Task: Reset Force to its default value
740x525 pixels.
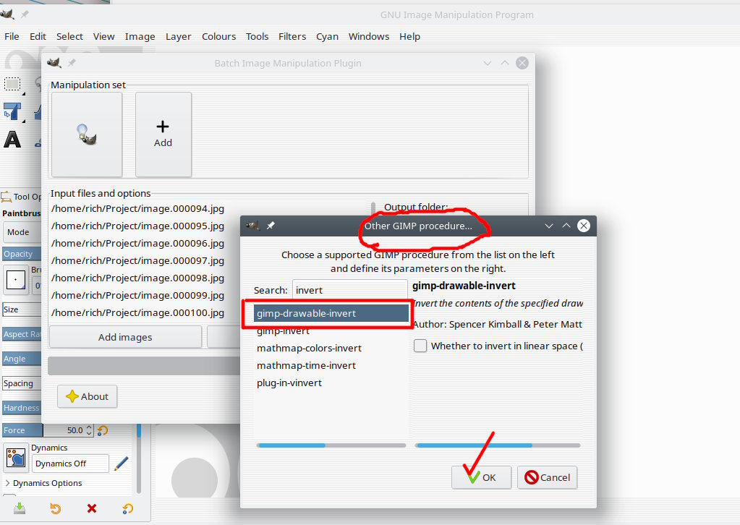Action: [103, 430]
